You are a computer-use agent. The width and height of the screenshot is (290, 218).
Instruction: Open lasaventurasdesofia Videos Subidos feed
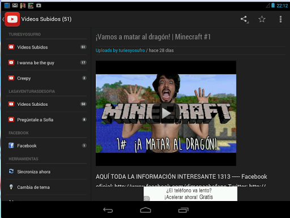pos(46,104)
